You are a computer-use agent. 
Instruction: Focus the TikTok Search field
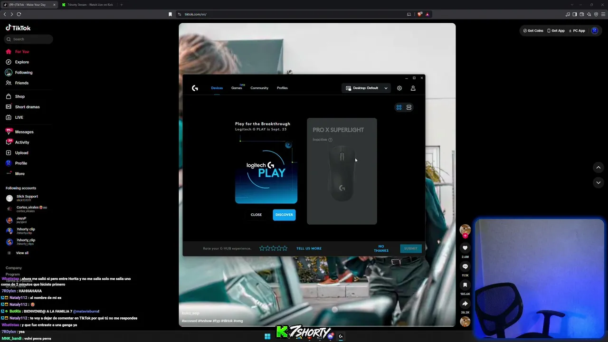29,39
